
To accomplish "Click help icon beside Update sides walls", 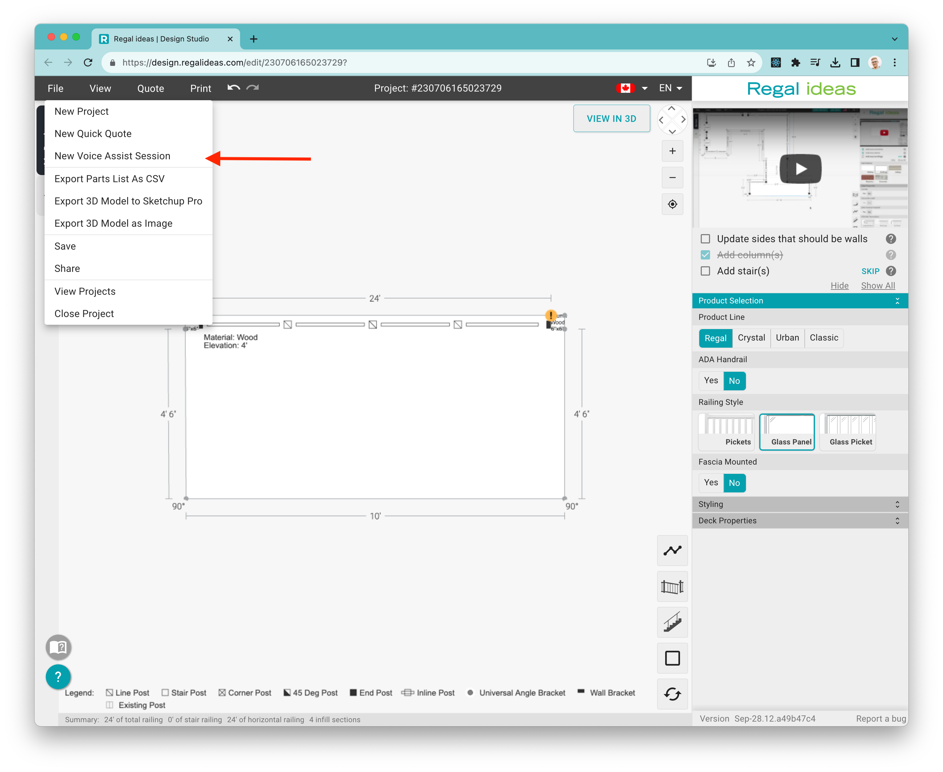I will tap(890, 239).
